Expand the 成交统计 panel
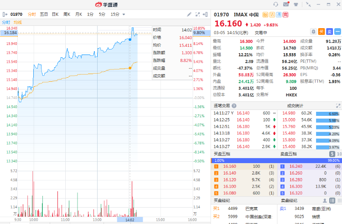342x224 pixels. tap(338, 106)
